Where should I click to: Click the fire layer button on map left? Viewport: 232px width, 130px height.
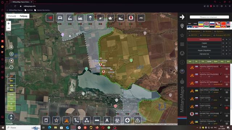(11, 47)
